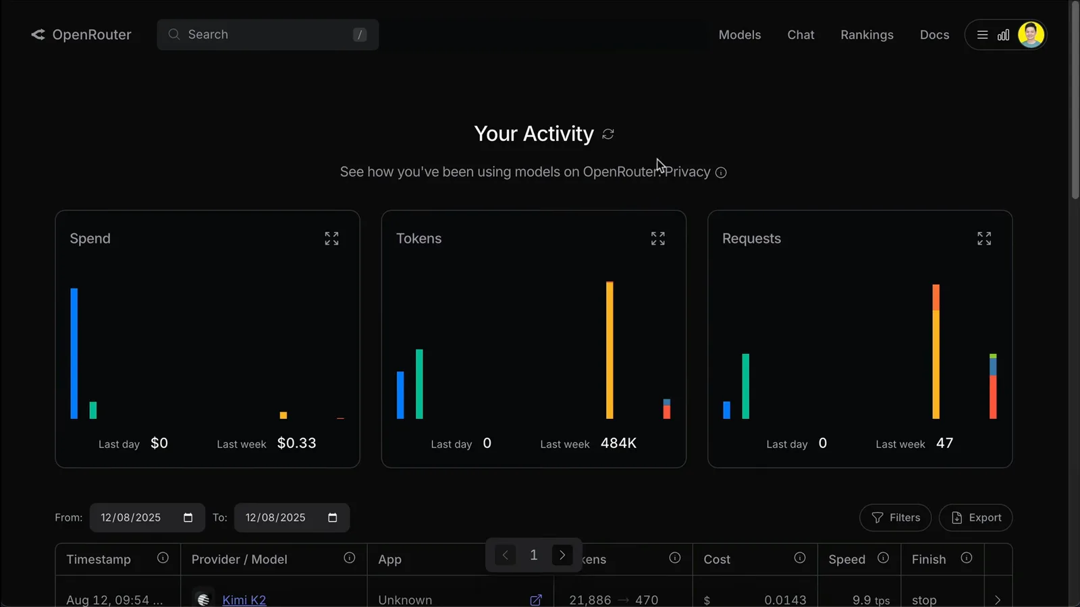Focus the Search input field
Screen dimensions: 1080x607
(268, 34)
